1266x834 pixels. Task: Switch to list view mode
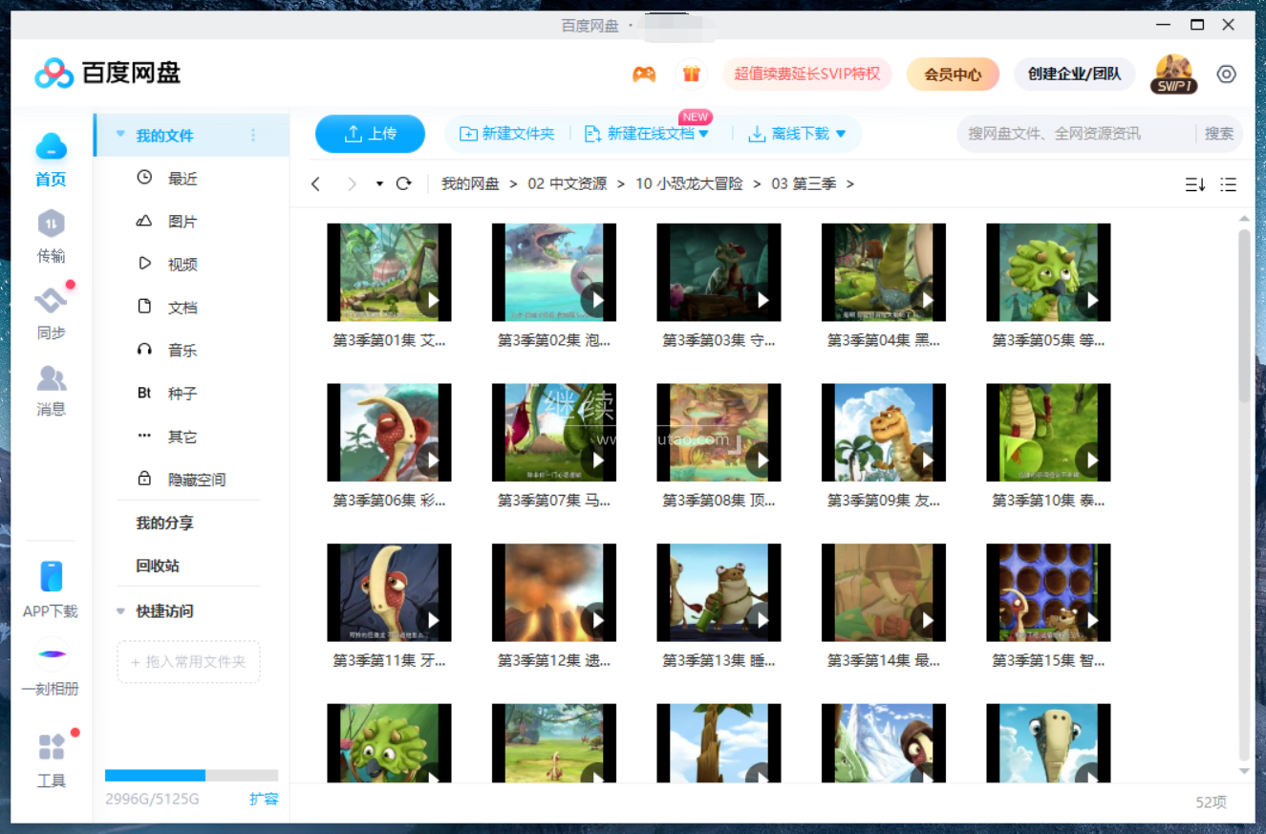coord(1229,184)
